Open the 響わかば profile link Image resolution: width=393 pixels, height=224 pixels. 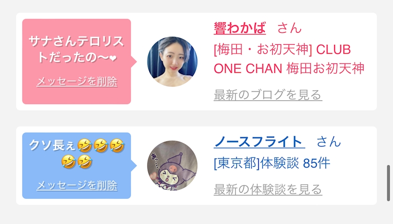pos(240,28)
